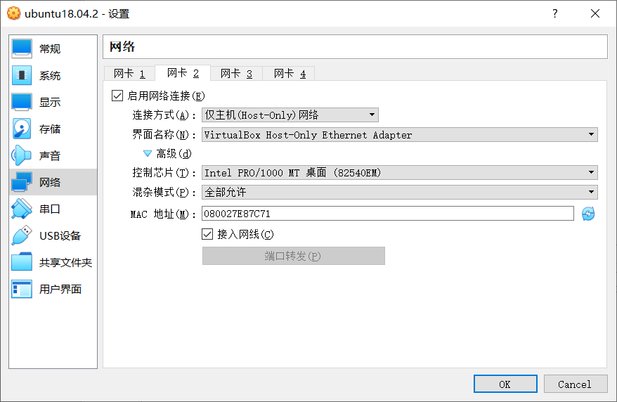Image resolution: width=617 pixels, height=402 pixels.
Task: Click the Cancel button
Action: [x=576, y=384]
